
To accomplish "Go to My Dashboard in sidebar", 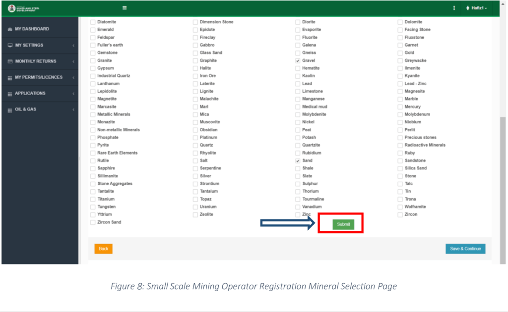I will (x=32, y=29).
